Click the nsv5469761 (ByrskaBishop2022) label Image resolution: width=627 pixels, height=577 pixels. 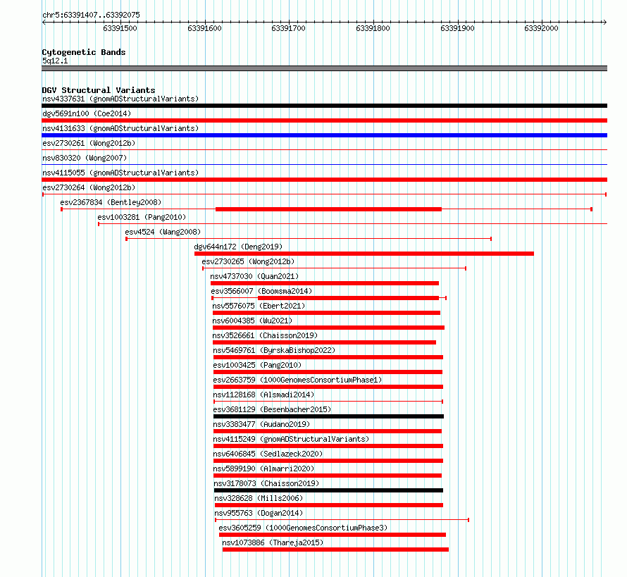click(274, 350)
